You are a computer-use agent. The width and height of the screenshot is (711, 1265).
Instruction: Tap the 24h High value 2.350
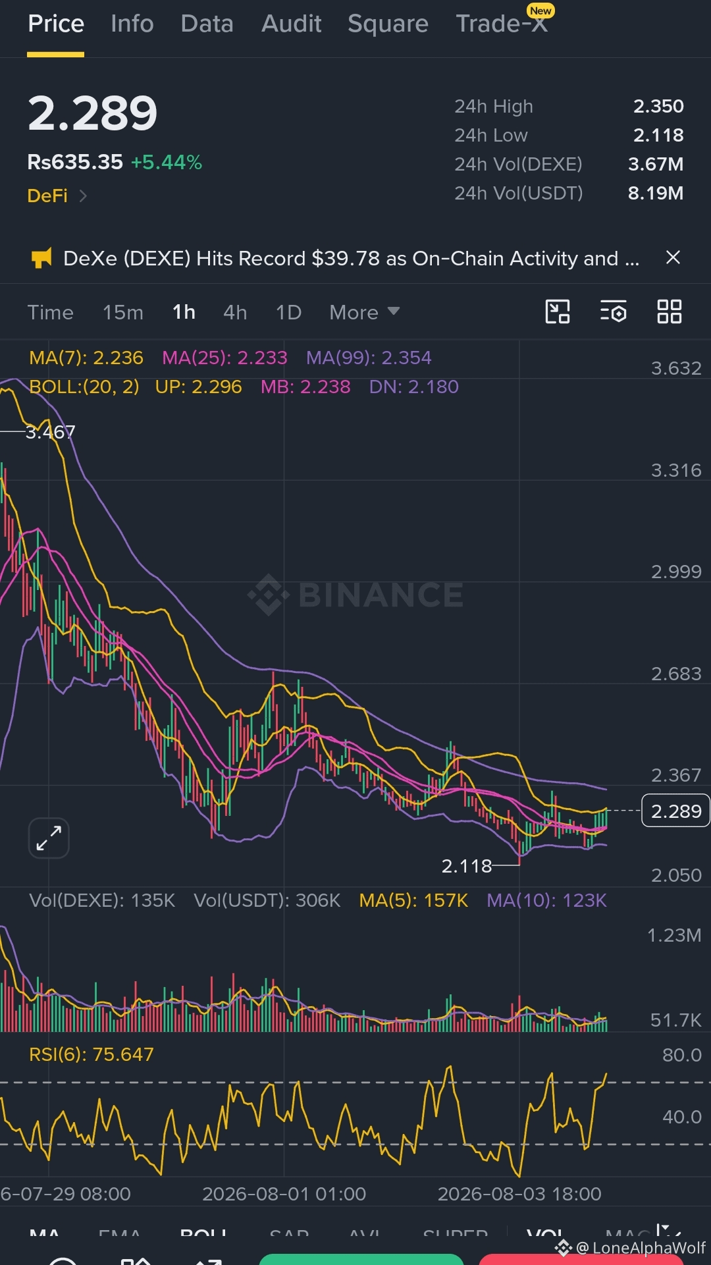[658, 106]
